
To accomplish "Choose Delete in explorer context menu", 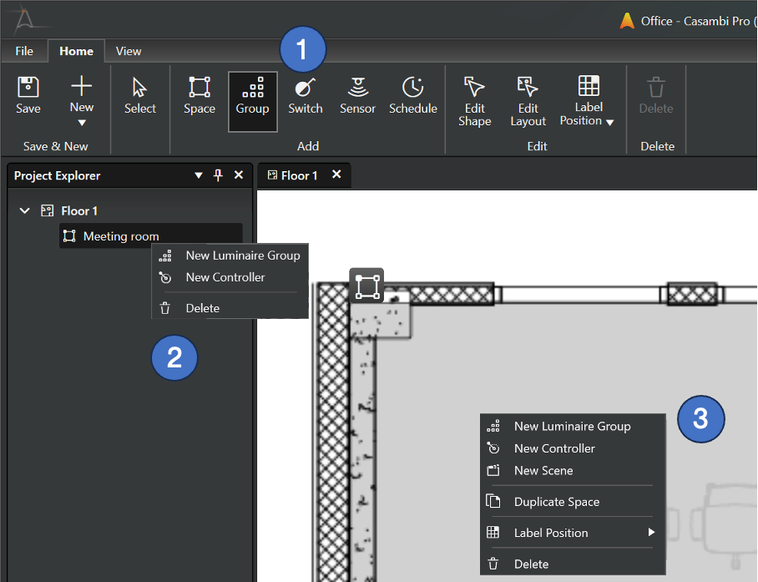I will 230,308.
